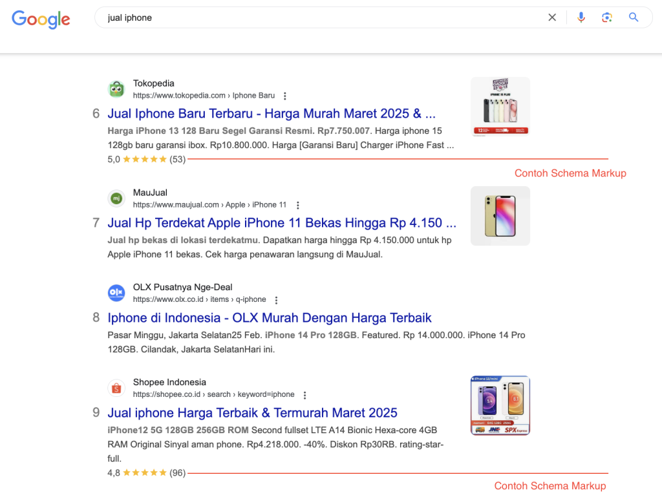
Task: Click 'OLX Pusatnya Nge-Deal' site name
Action: point(183,288)
